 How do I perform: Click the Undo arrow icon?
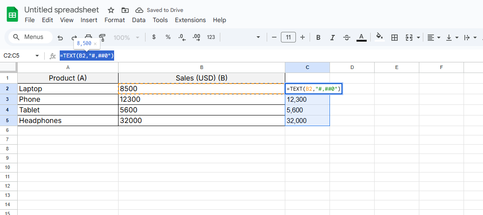(x=60, y=38)
